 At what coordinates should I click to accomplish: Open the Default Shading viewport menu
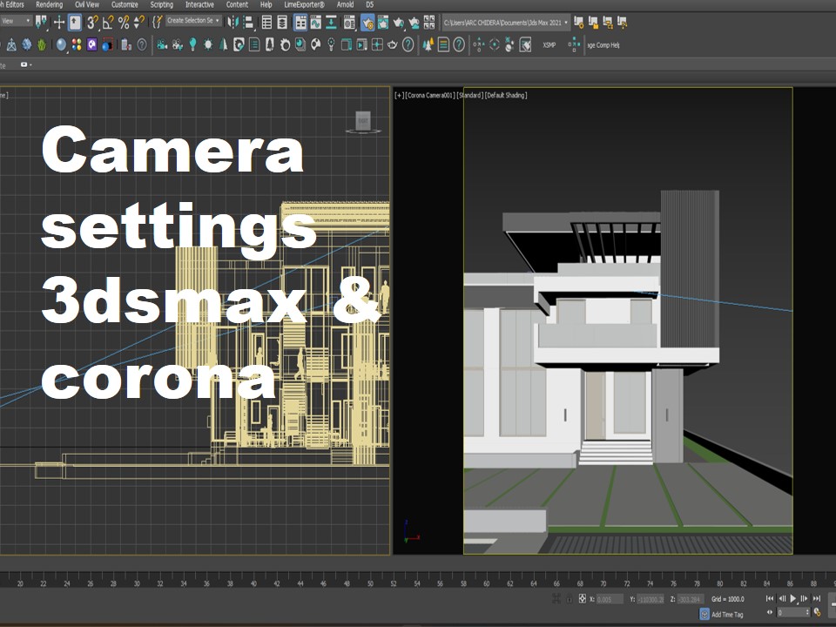coord(506,96)
